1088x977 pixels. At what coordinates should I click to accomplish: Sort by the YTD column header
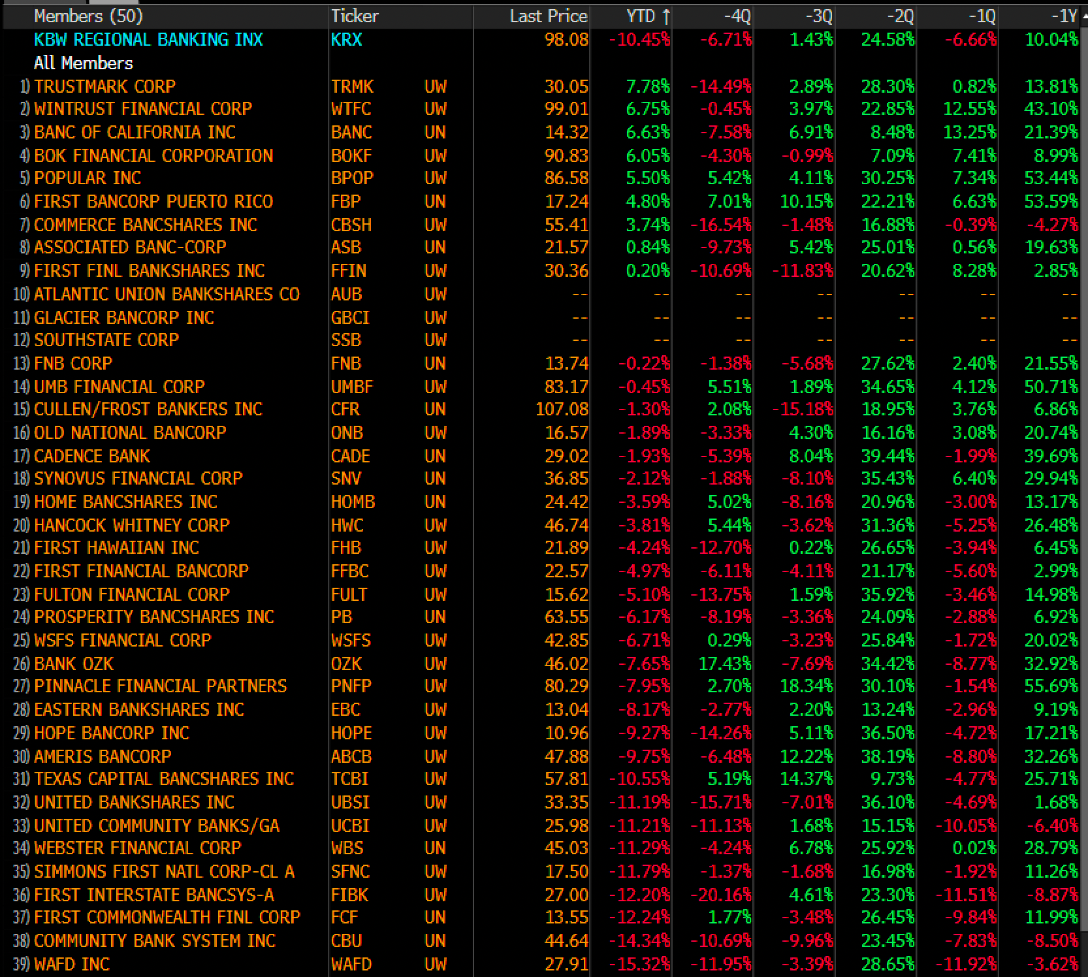(647, 16)
